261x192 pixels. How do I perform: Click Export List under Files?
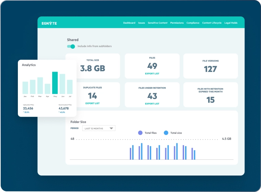click(152, 74)
